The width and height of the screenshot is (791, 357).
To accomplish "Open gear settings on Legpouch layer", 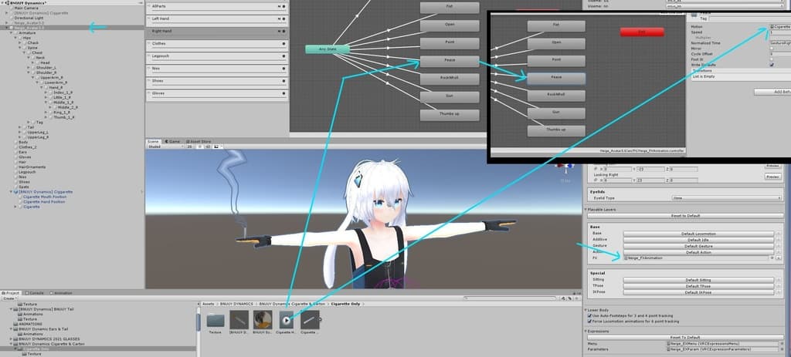I will pyautogui.click(x=284, y=56).
